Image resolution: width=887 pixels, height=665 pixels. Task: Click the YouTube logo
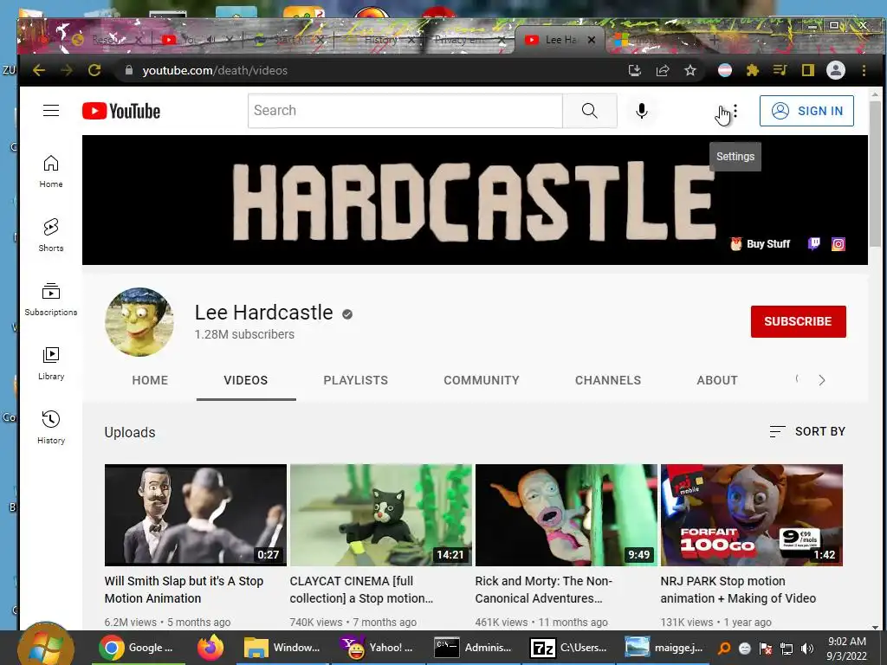tap(121, 111)
